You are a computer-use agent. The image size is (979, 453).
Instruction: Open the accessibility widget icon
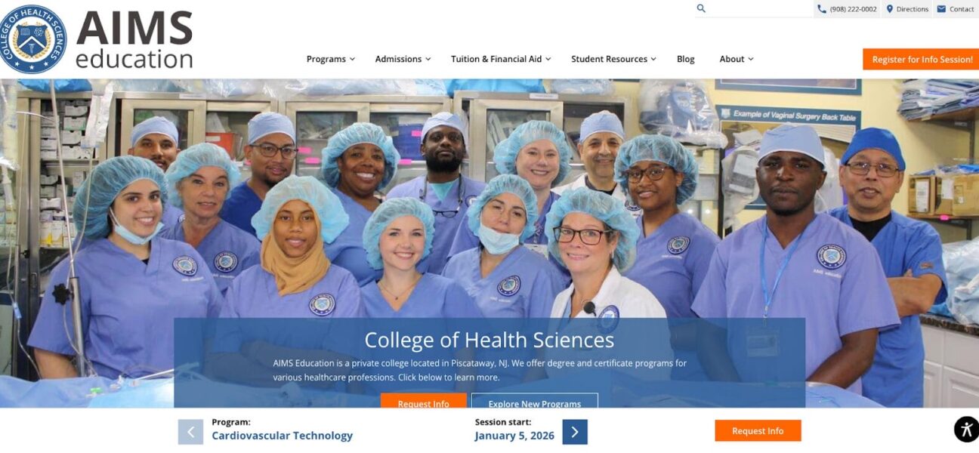(x=966, y=429)
